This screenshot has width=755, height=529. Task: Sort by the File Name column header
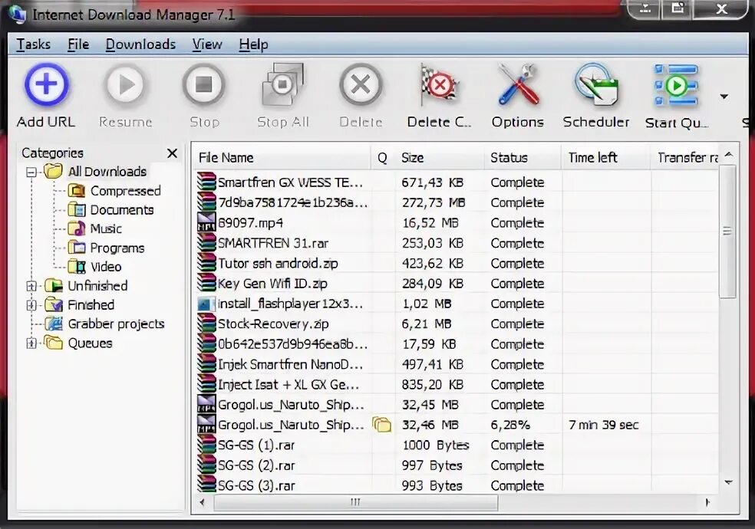click(x=282, y=158)
